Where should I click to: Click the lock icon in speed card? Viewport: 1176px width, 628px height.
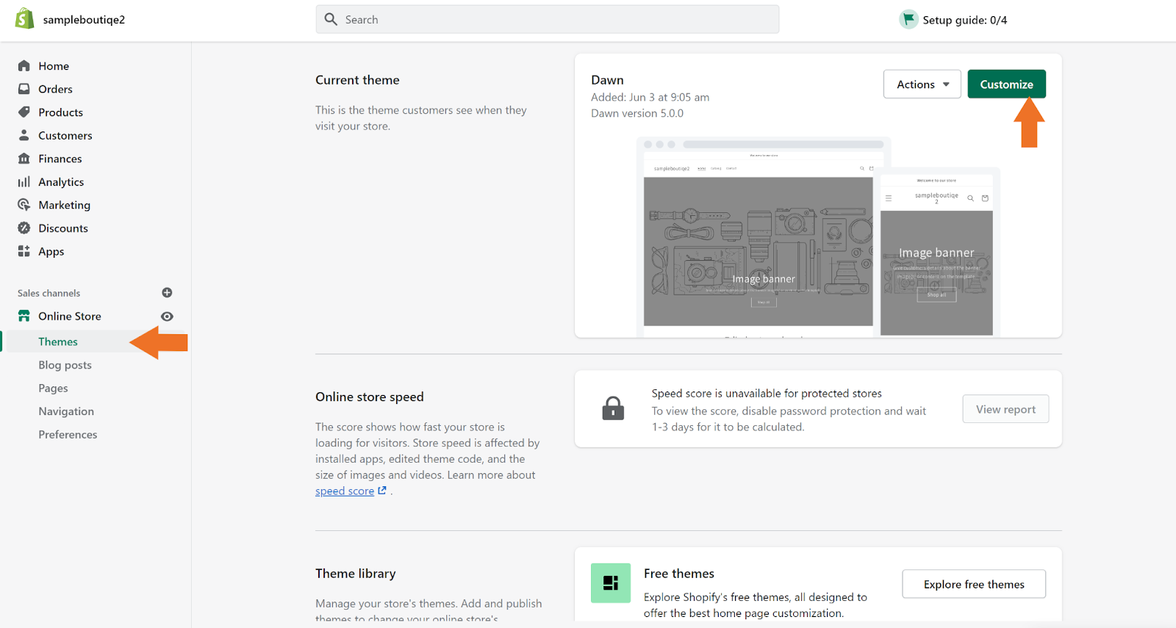[613, 408]
